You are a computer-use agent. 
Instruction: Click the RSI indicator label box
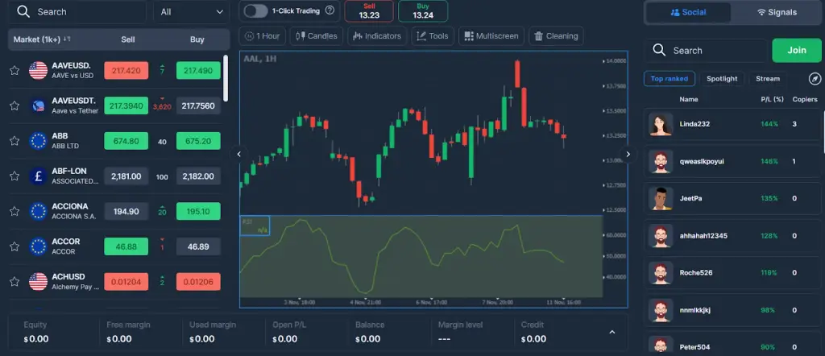pos(255,226)
